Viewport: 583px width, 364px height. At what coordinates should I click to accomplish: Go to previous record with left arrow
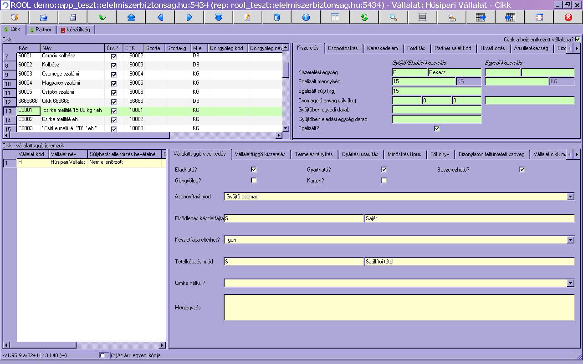160,17
